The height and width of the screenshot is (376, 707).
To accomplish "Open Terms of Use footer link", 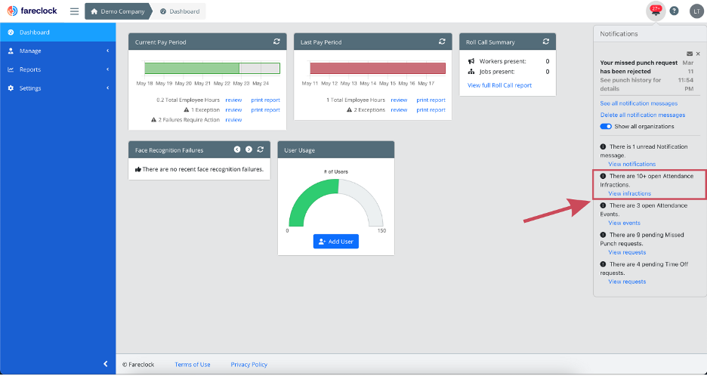I will pyautogui.click(x=193, y=365).
